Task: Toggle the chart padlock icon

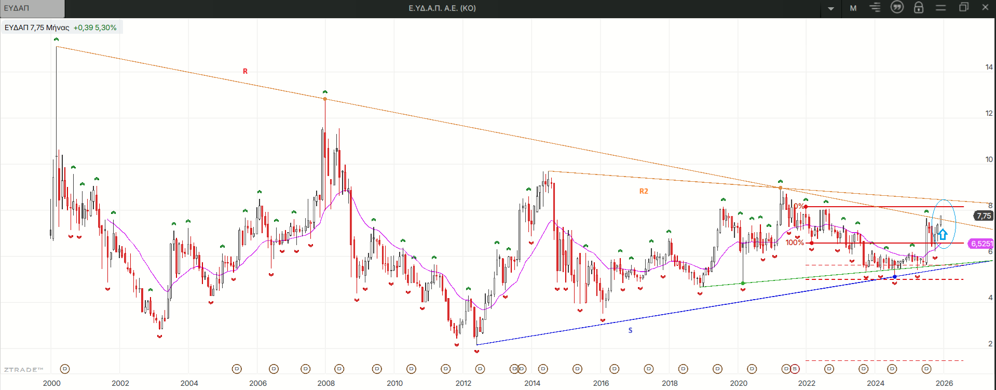Action: click(x=919, y=8)
